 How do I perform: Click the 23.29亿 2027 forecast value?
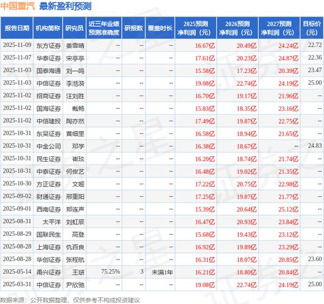[x=288, y=247]
